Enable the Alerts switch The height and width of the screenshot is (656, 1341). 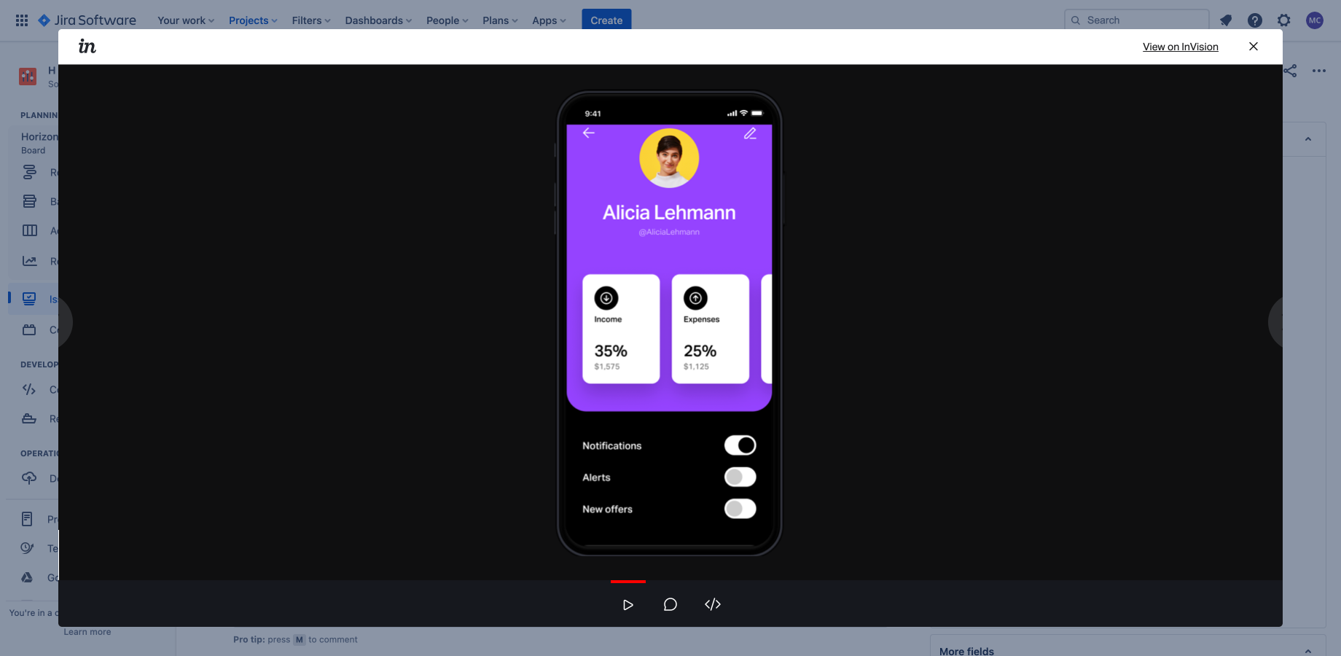(740, 477)
